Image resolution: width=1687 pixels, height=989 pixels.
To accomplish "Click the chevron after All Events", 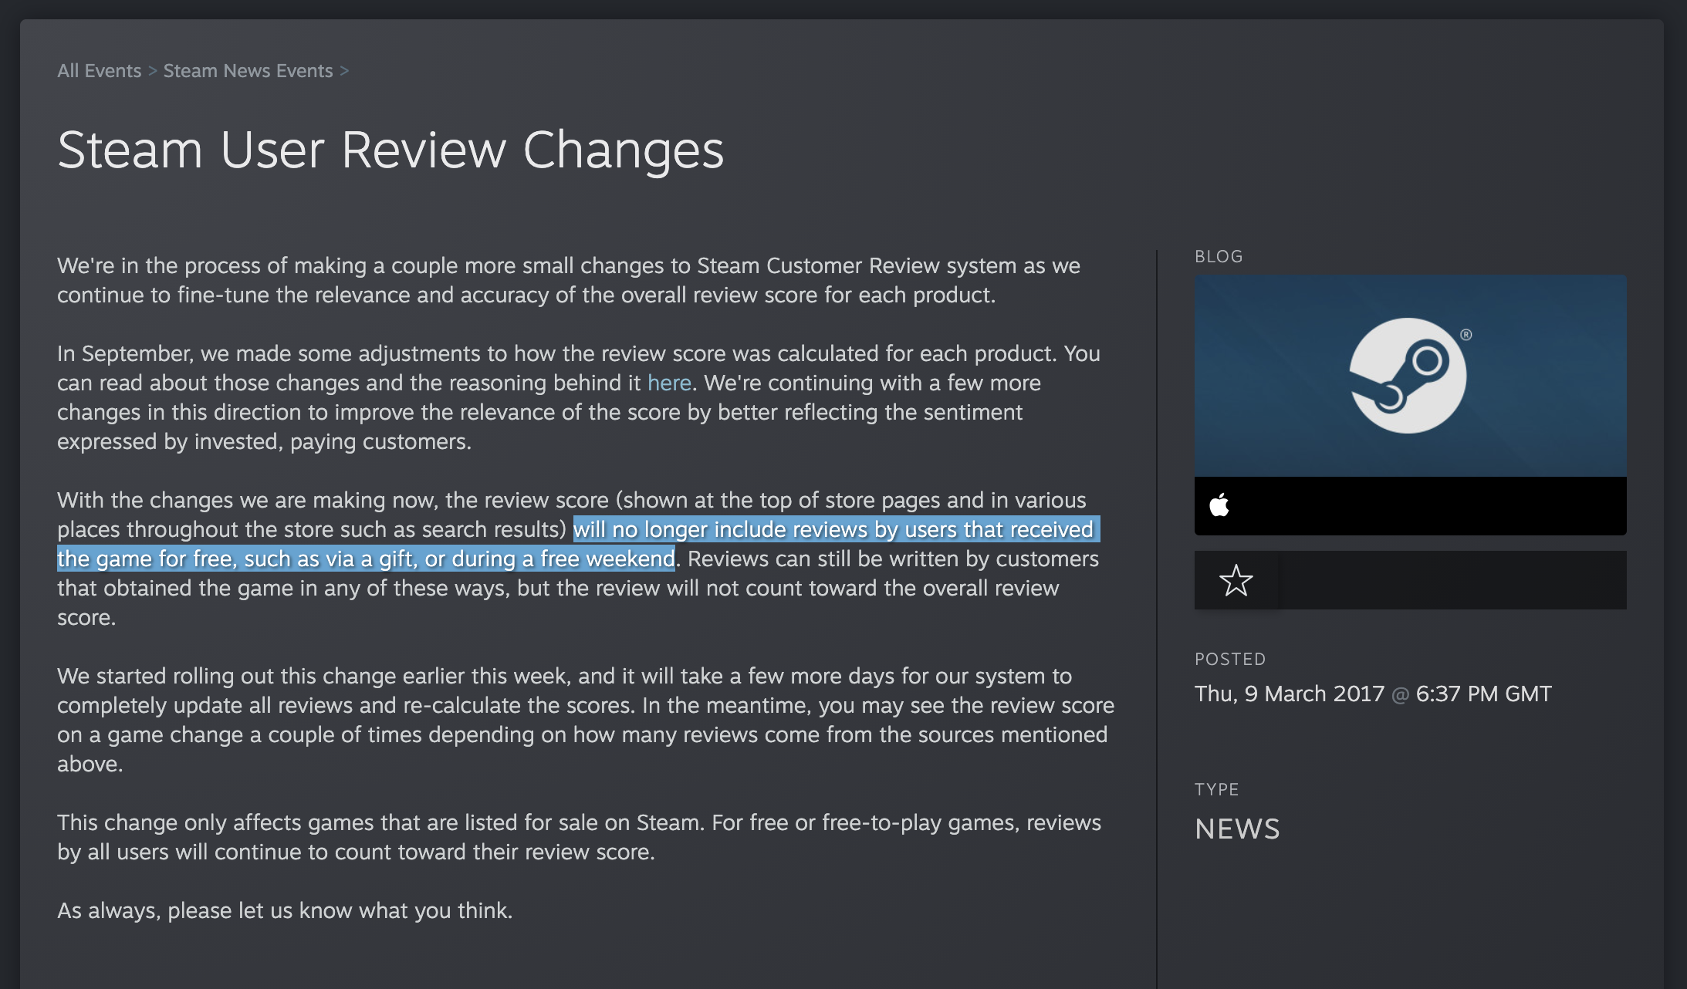I will click(x=153, y=71).
